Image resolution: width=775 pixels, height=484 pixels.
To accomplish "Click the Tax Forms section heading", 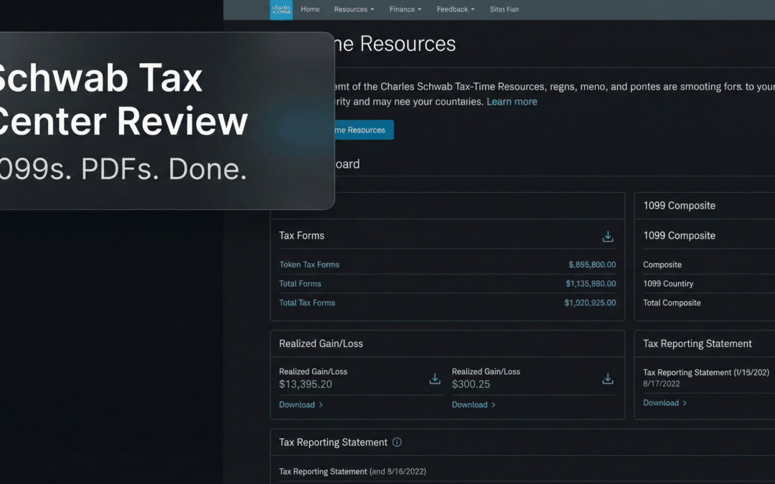I will (301, 236).
